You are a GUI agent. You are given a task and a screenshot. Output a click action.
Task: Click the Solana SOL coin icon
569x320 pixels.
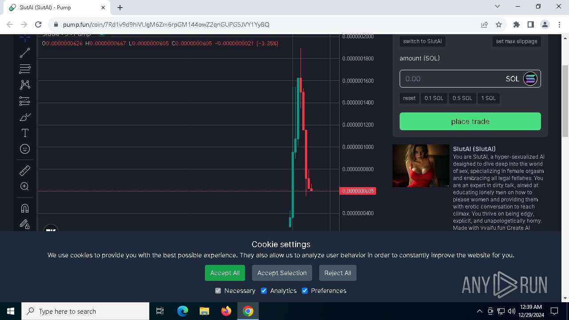point(530,79)
